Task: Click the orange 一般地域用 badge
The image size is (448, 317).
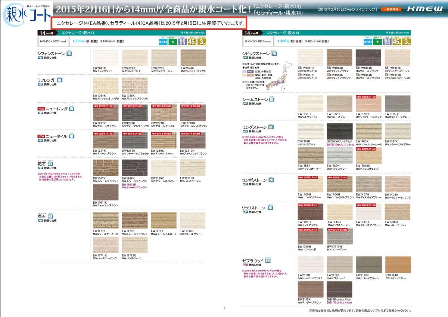Action: tap(390, 9)
